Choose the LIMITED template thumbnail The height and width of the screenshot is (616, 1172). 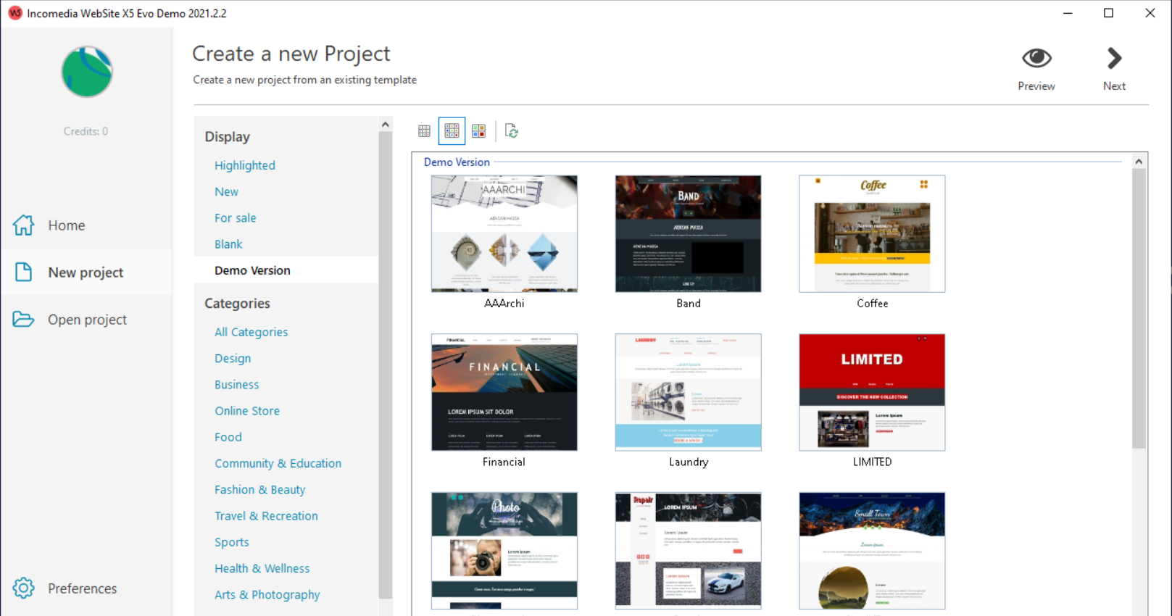tap(872, 392)
